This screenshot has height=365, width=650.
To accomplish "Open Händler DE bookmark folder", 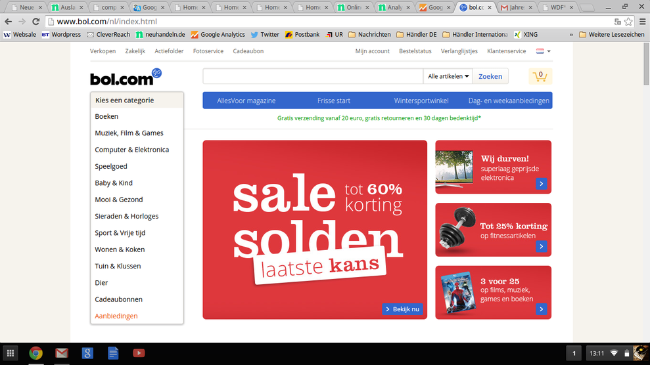I will [x=417, y=35].
